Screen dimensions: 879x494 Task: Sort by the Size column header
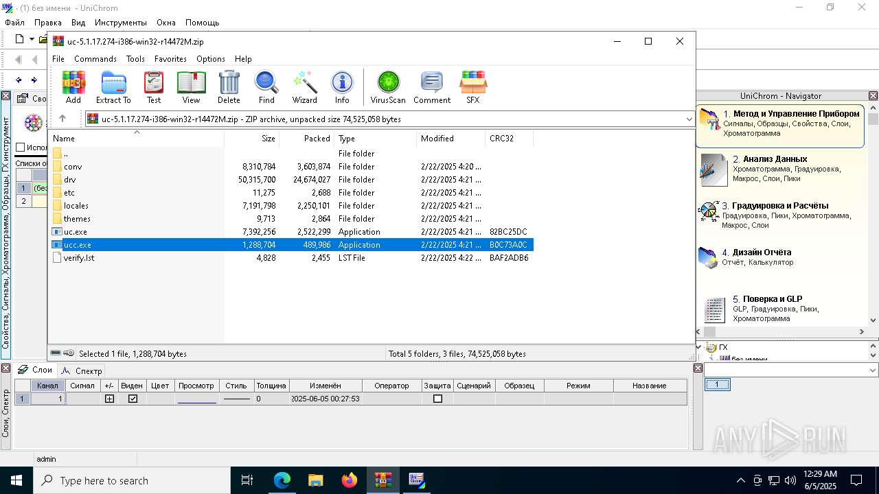click(251, 139)
